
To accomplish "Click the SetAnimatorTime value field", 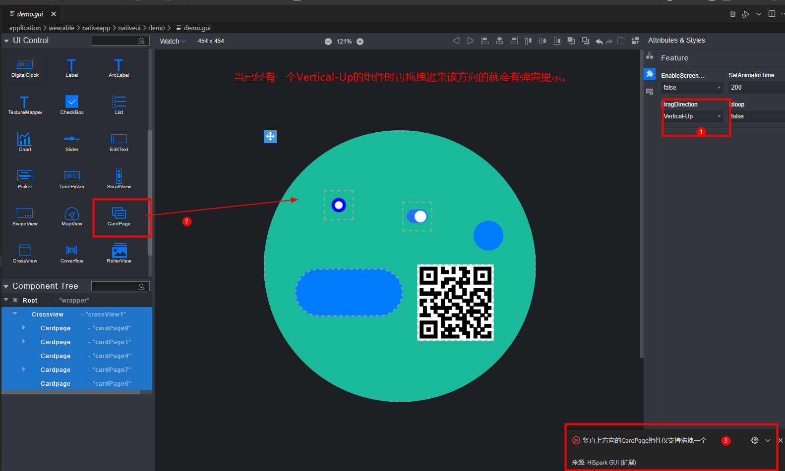I will (755, 88).
